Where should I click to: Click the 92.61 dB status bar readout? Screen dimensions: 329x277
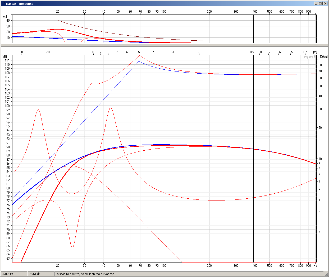tap(41, 274)
